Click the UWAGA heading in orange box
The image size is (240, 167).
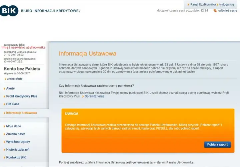point(72,114)
